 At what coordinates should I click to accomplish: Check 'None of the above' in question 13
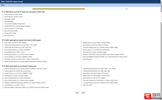[82, 59]
